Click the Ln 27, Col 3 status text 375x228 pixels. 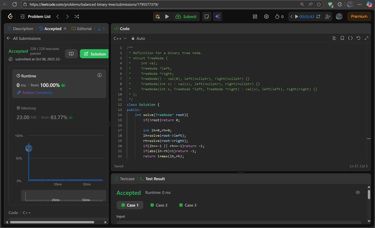pyautogui.click(x=359, y=166)
